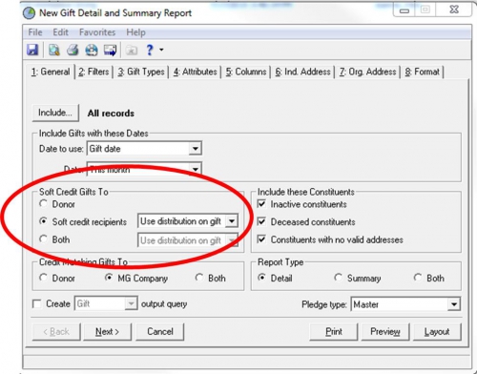
Task: Select the Summary report type
Action: 338,278
